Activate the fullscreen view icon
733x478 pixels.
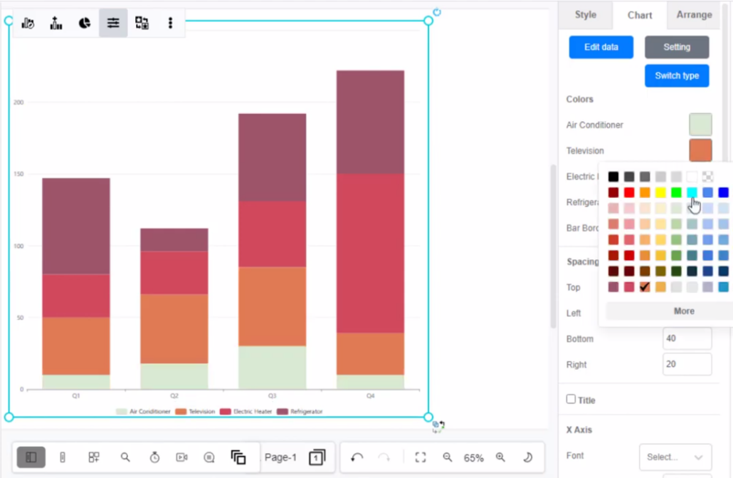[x=420, y=457]
